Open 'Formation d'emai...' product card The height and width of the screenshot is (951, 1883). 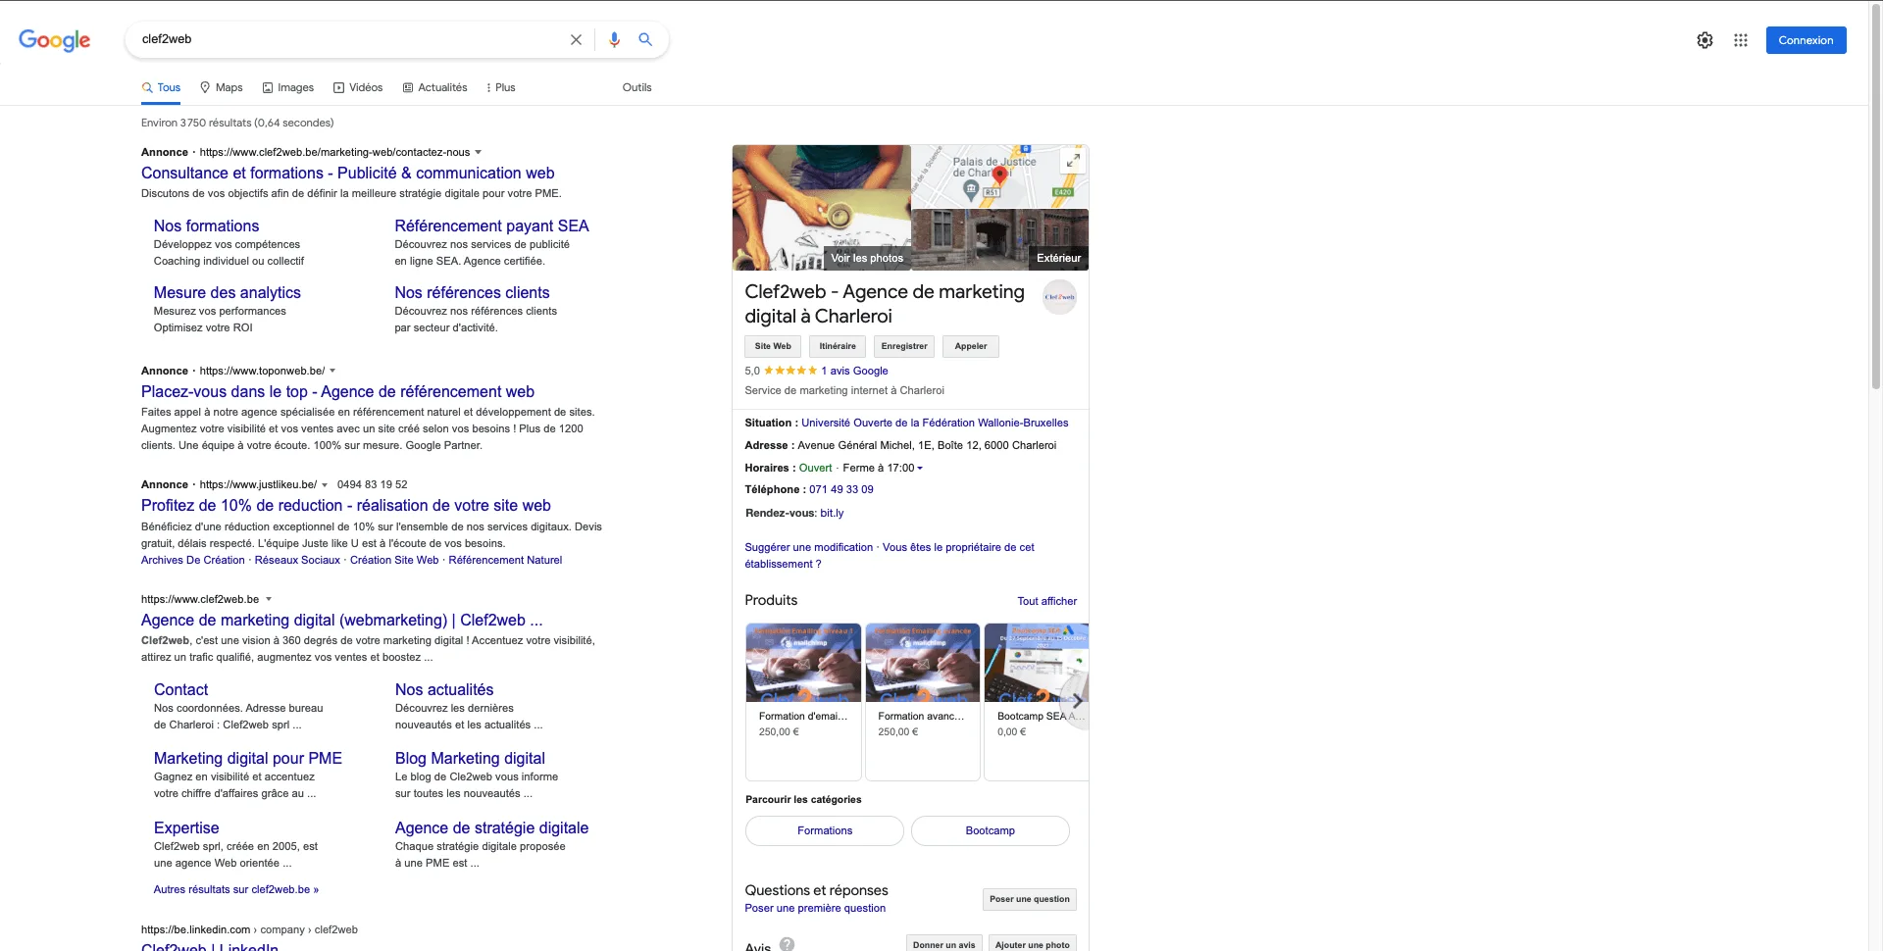point(803,701)
